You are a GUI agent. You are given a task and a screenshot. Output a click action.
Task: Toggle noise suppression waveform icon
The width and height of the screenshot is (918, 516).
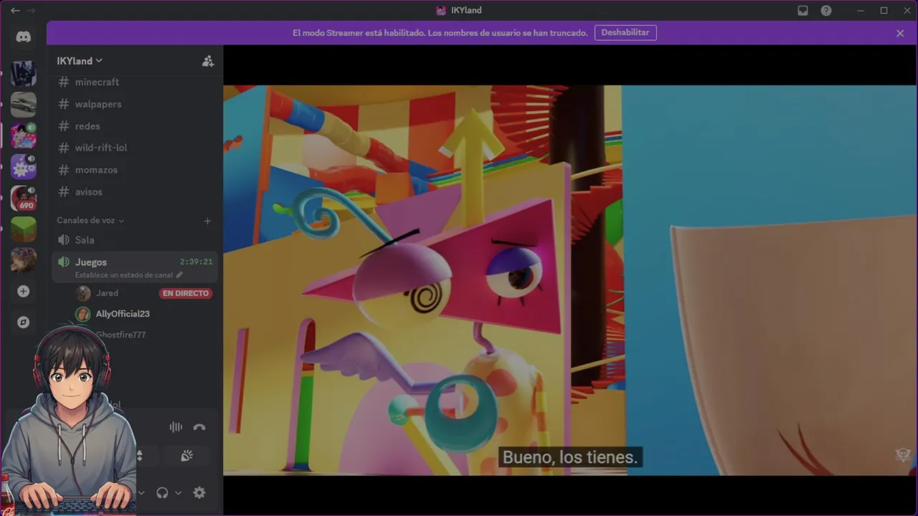click(x=176, y=427)
